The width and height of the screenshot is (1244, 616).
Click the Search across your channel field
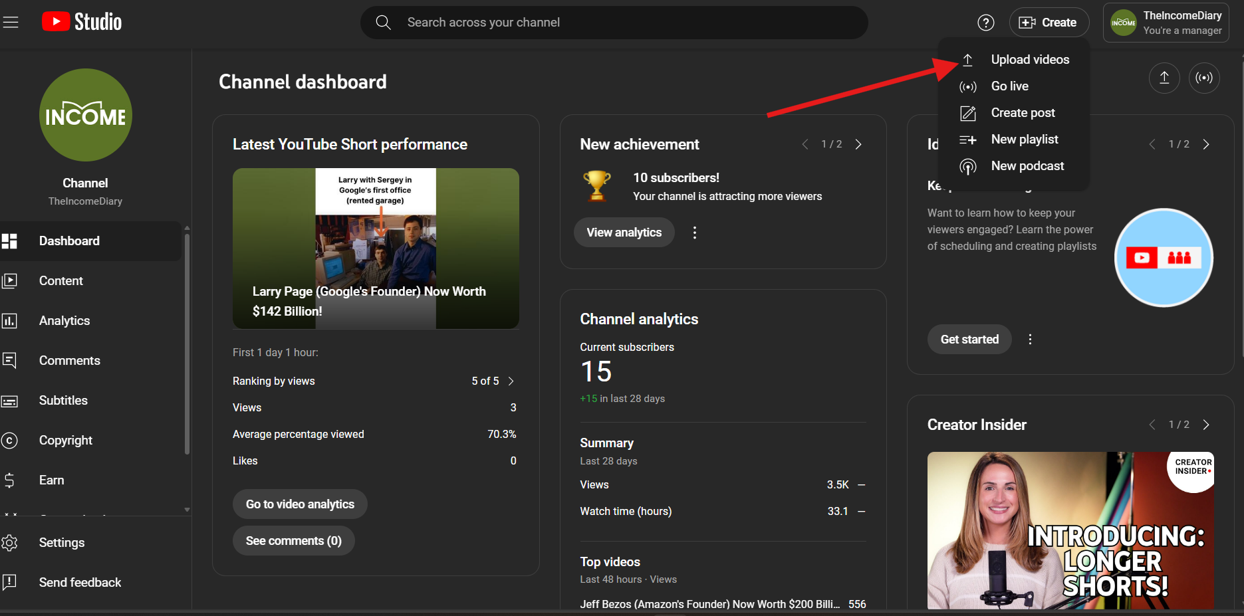click(x=614, y=23)
